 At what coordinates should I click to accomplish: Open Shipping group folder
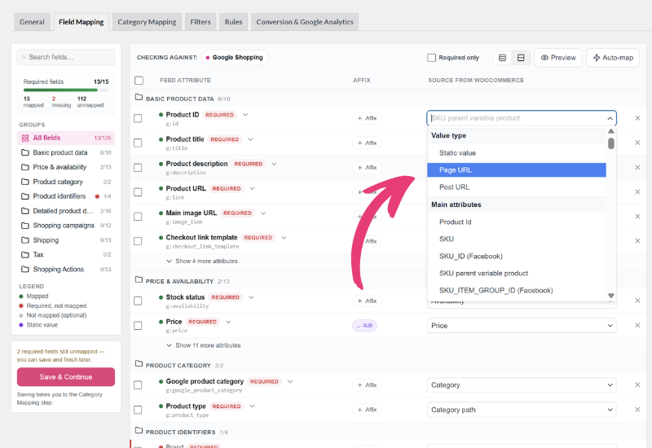(66, 240)
